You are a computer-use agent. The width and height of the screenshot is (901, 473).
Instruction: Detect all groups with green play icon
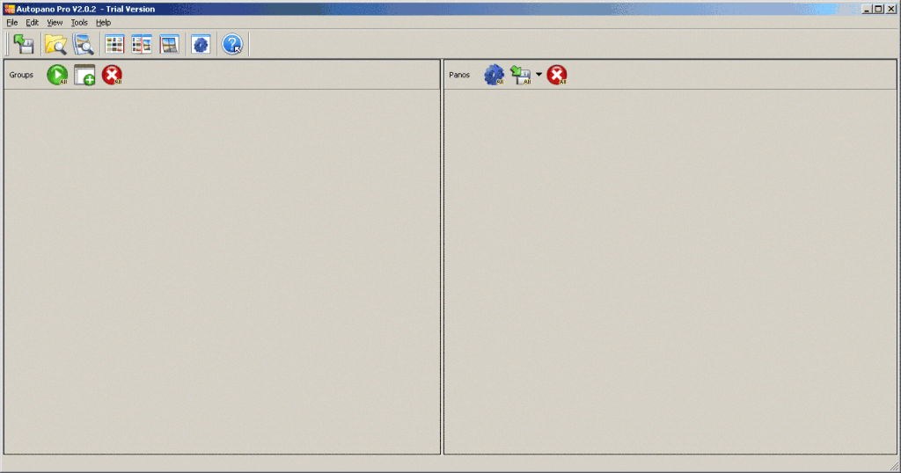click(57, 75)
